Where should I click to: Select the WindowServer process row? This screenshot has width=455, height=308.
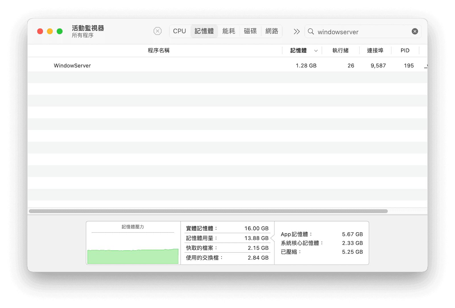(171, 65)
